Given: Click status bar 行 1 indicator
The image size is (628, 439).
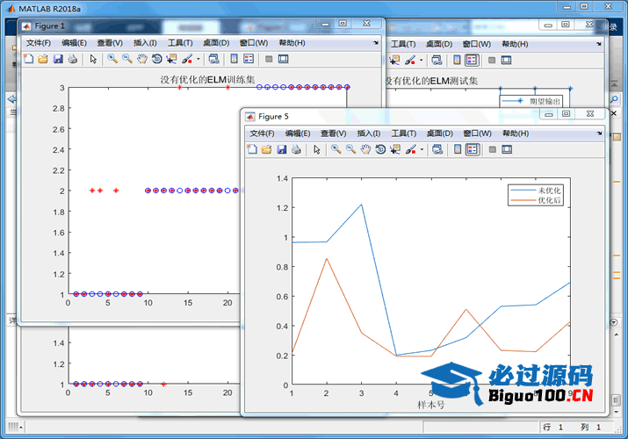Looking at the screenshot, I should pos(553,428).
